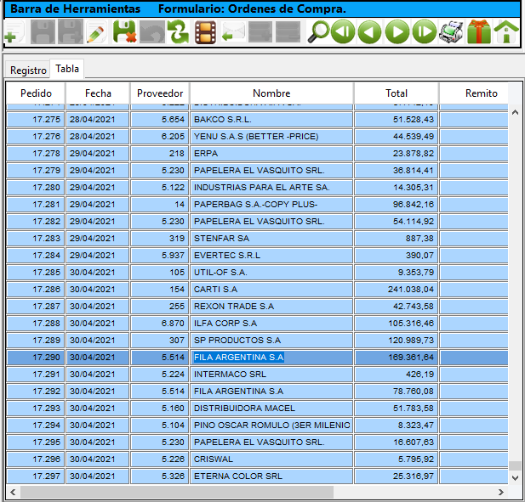Click total cell 241.038,04

click(397, 289)
